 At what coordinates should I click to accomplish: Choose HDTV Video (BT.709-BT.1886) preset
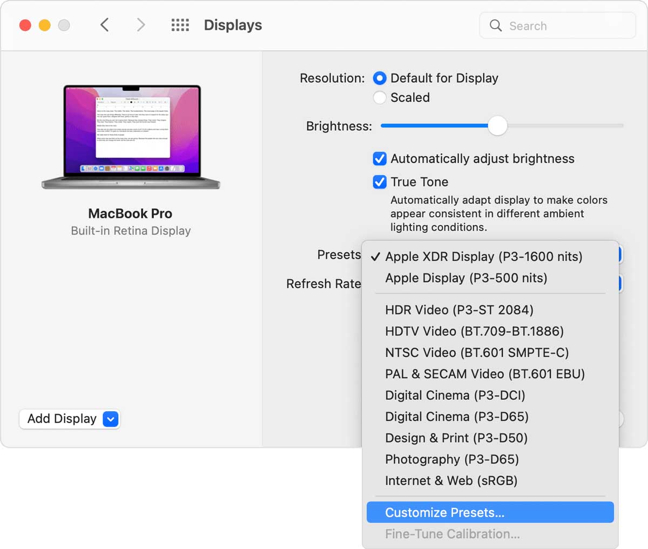[490, 331]
